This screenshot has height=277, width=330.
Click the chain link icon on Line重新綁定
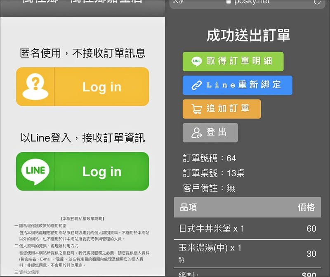tap(197, 85)
